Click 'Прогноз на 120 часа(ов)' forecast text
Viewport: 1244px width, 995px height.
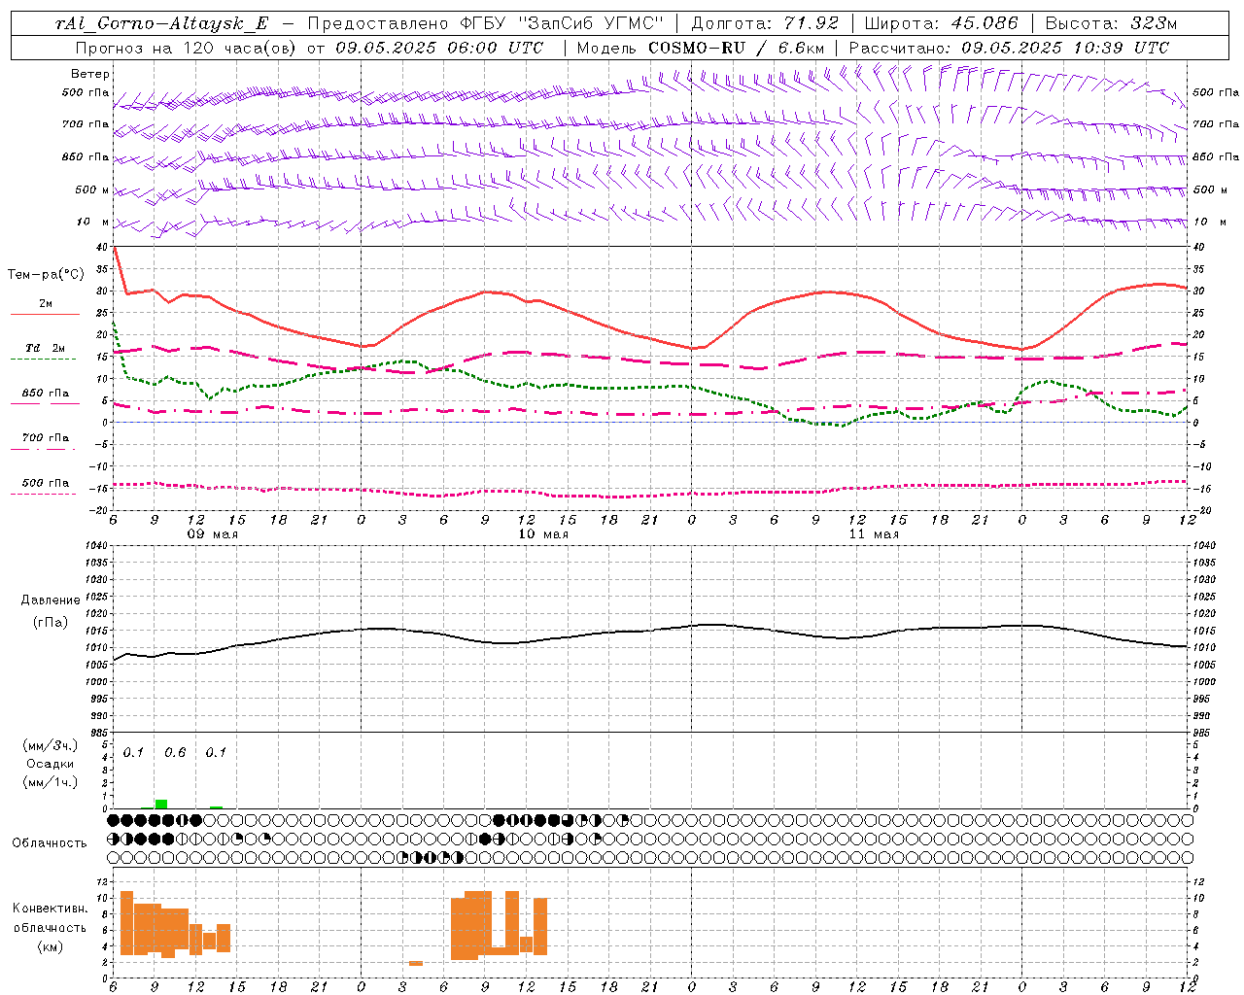click(x=186, y=48)
